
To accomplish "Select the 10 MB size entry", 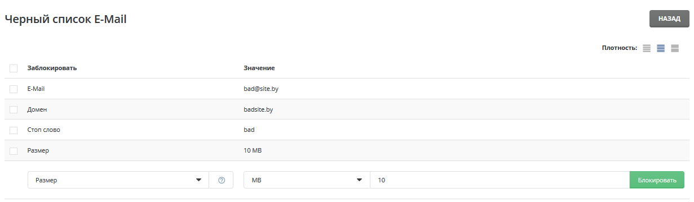I will coord(253,150).
